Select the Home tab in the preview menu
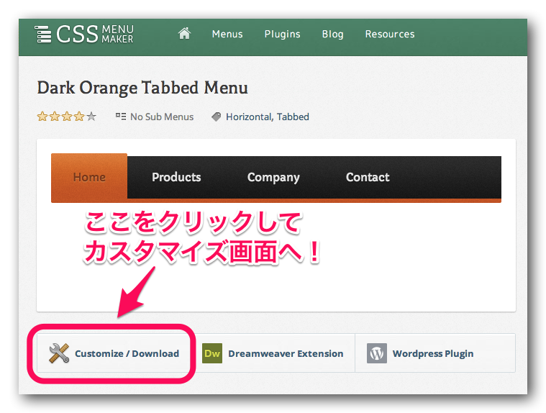The height and width of the screenshot is (413, 546). (x=89, y=177)
